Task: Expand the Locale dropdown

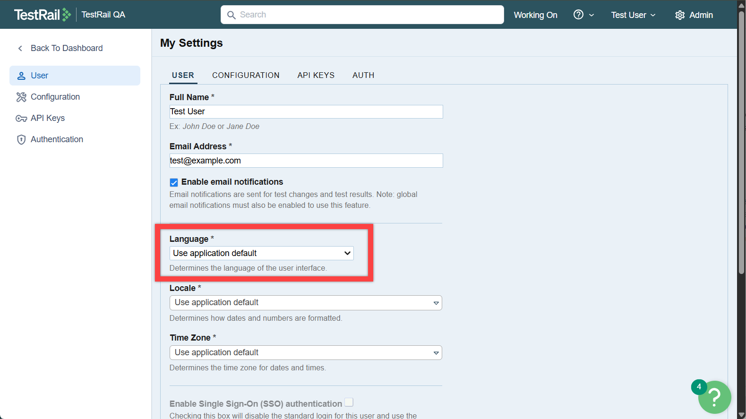Action: pyautogui.click(x=305, y=303)
